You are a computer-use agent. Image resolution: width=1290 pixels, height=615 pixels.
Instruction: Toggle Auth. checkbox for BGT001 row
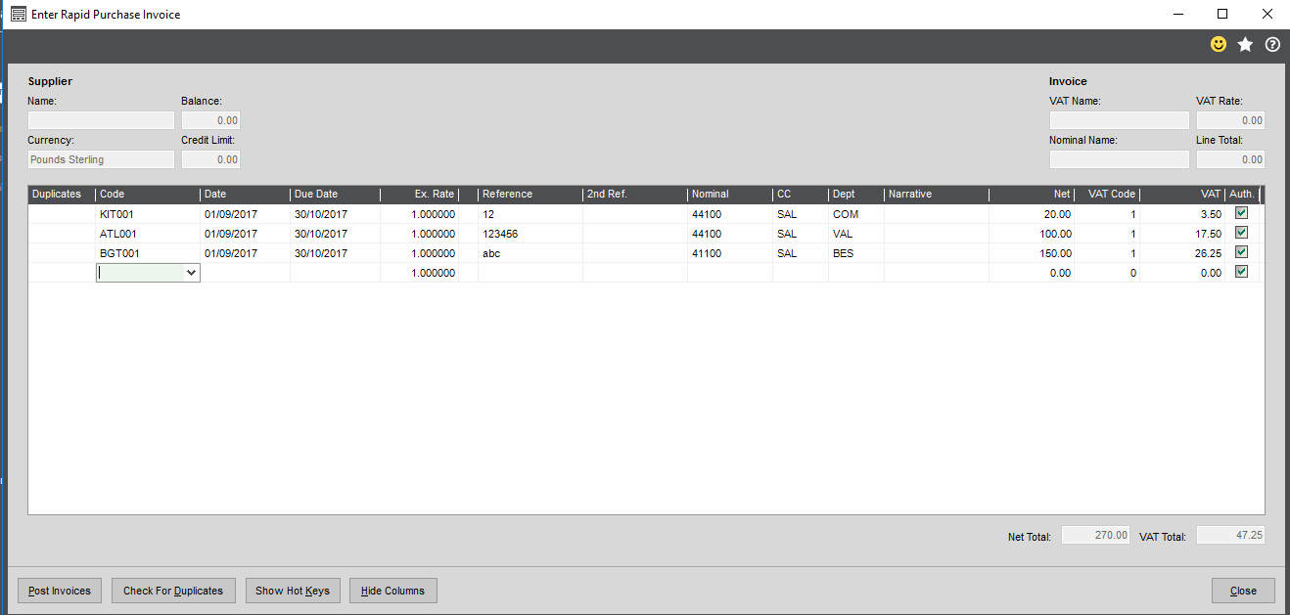[1242, 252]
